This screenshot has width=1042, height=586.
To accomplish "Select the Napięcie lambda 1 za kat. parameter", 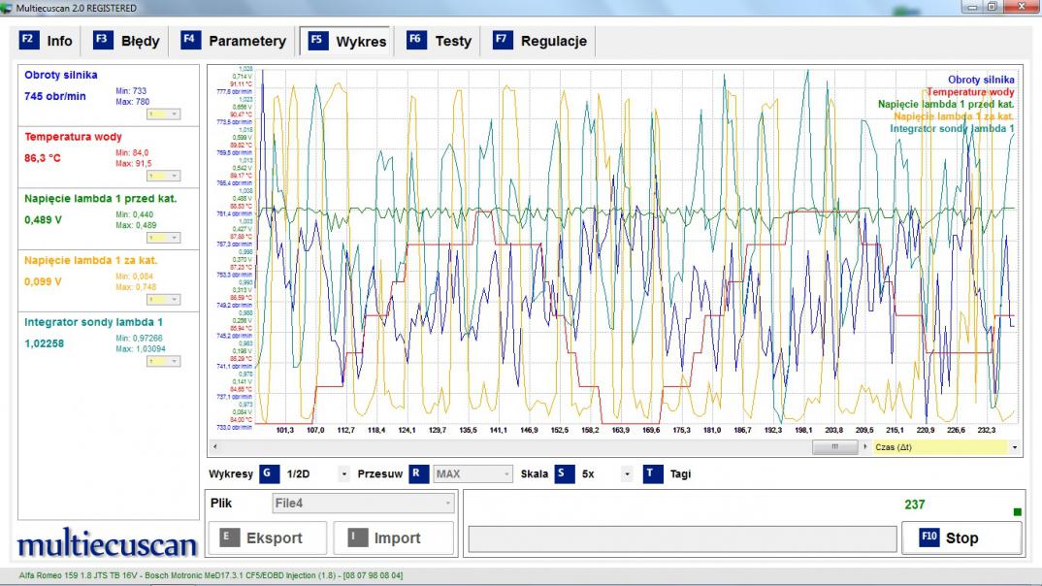I will pos(90,260).
